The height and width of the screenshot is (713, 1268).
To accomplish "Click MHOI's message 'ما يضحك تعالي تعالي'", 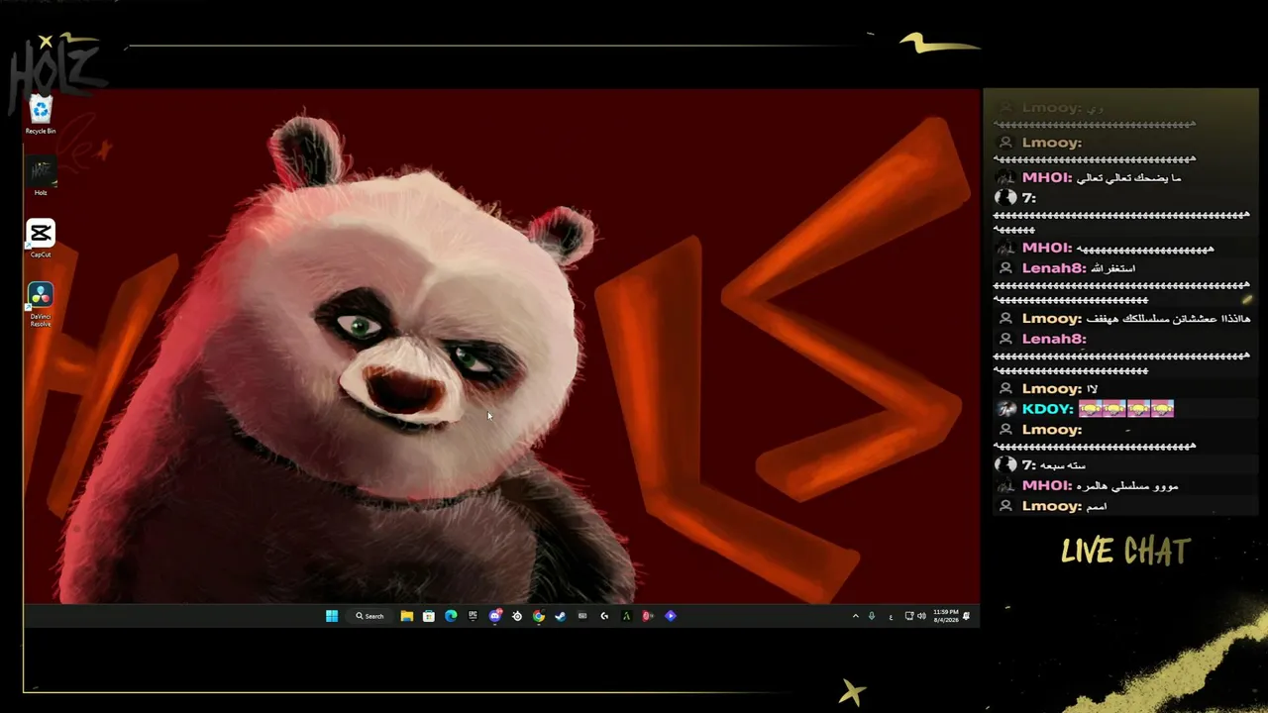I will point(1129,178).
